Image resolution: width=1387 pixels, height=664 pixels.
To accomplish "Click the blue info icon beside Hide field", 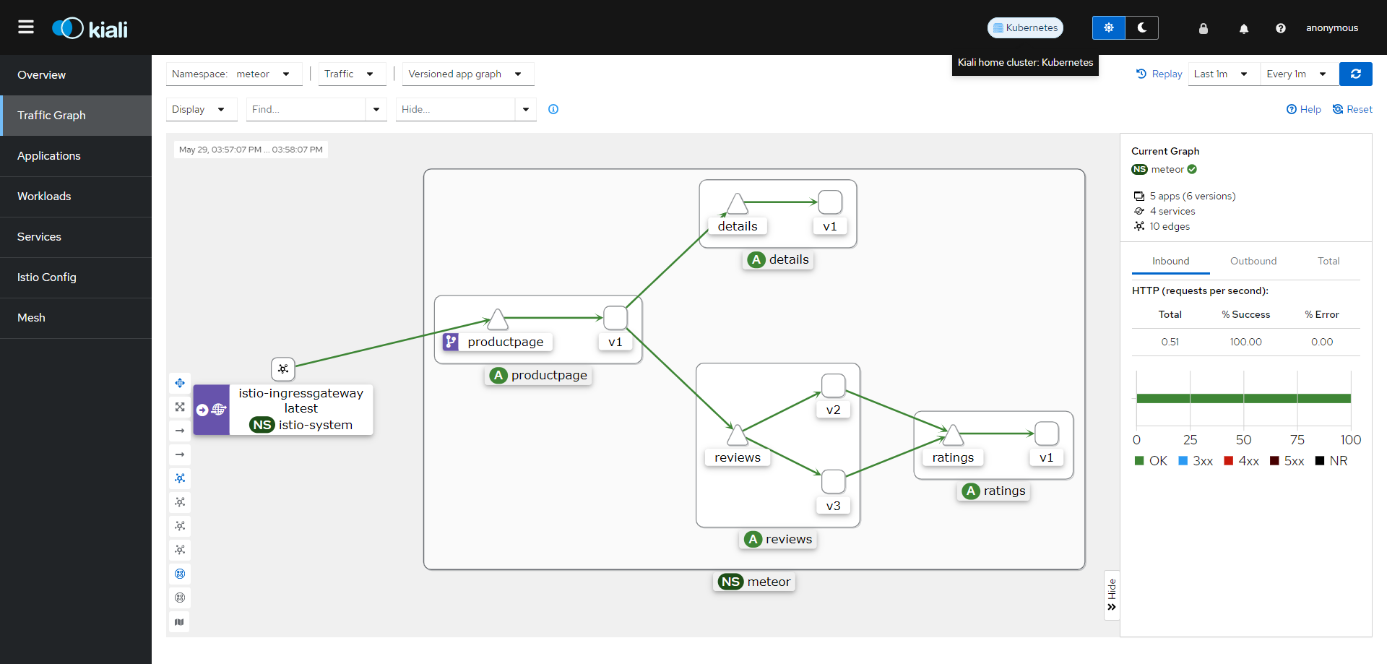I will pyautogui.click(x=553, y=109).
